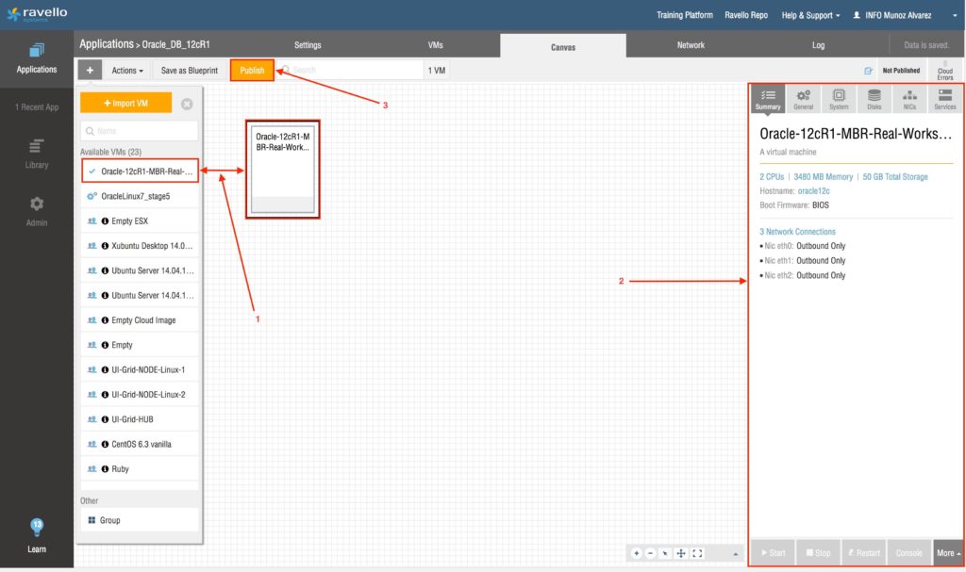Image resolution: width=966 pixels, height=572 pixels.
Task: Open the Disks panel icon
Action: pos(874,99)
